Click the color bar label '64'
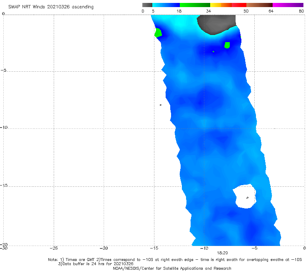This screenshot has width=308, height=271. [271, 11]
